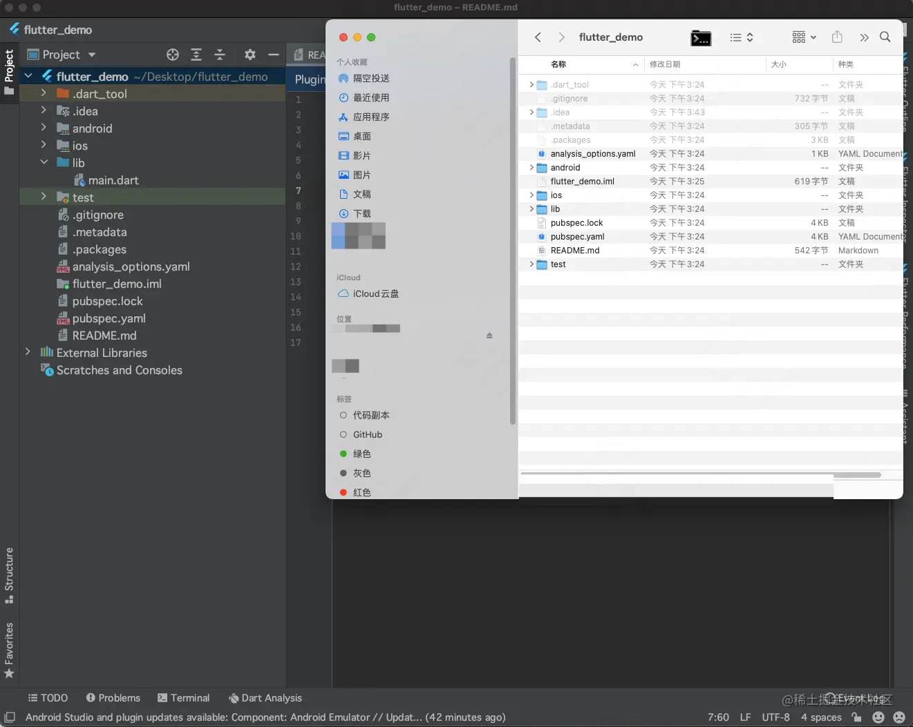Click the Finder share icon
Image resolution: width=913 pixels, height=727 pixels.
coord(837,37)
